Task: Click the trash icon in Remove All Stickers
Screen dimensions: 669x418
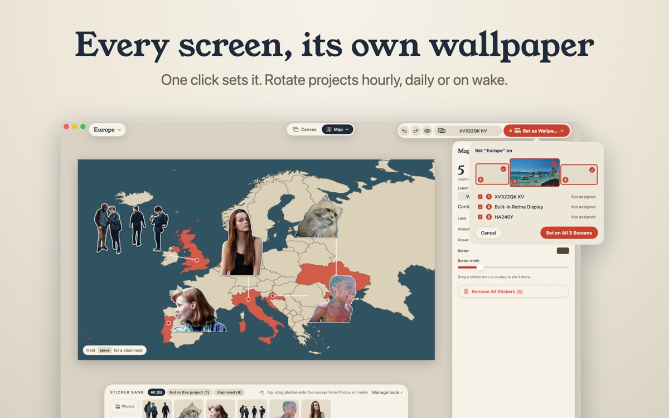Action: click(x=466, y=291)
